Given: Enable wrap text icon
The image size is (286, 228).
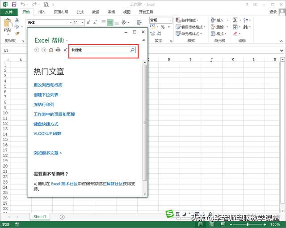Looking at the screenshot, I should (x=139, y=22).
